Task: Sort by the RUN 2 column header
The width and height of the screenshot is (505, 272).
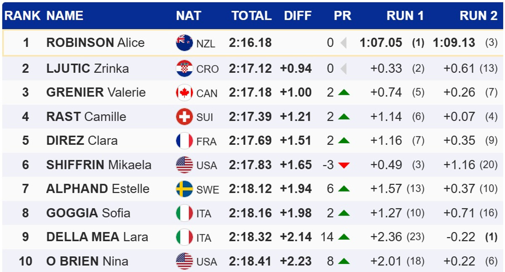Action: pyautogui.click(x=478, y=16)
